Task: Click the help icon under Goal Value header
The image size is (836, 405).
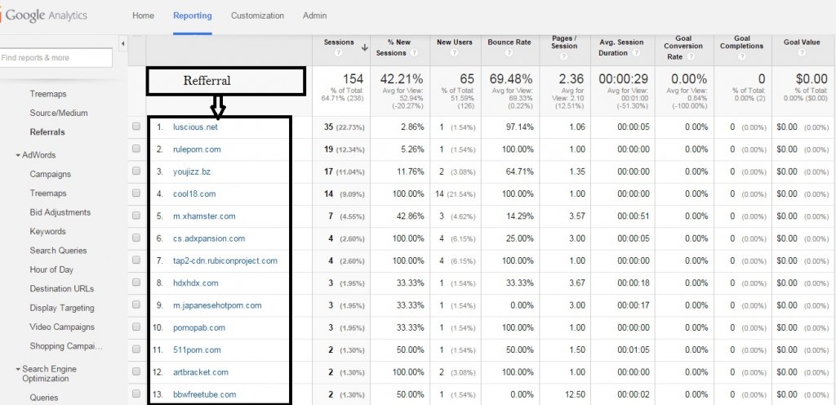Action: [802, 53]
